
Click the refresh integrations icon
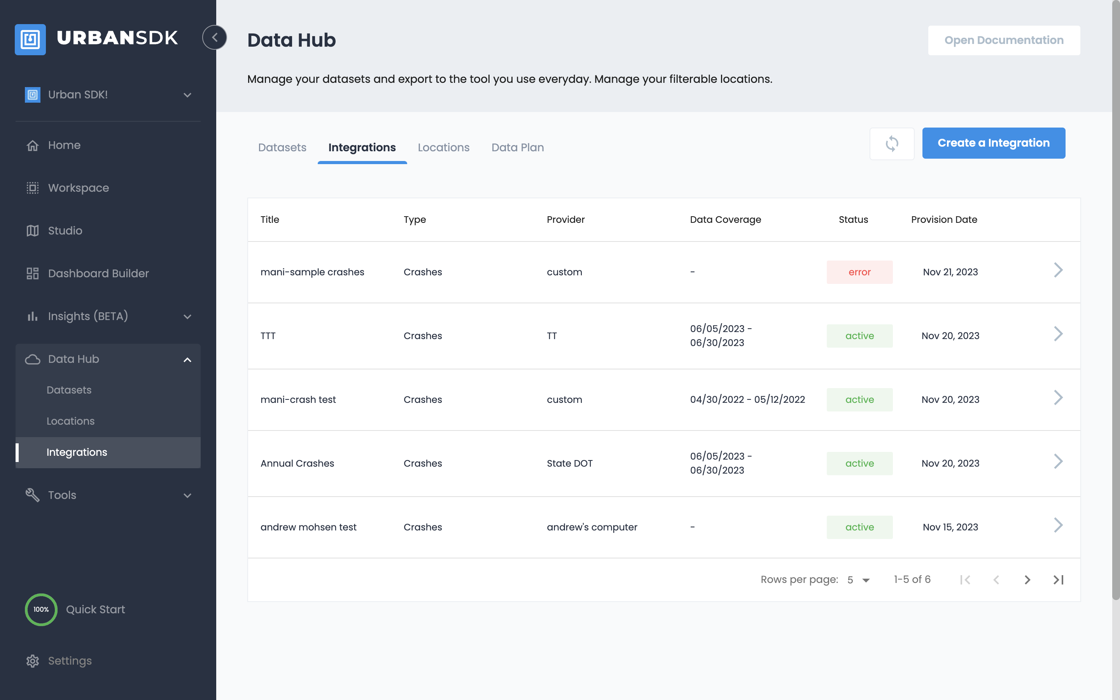[891, 143]
